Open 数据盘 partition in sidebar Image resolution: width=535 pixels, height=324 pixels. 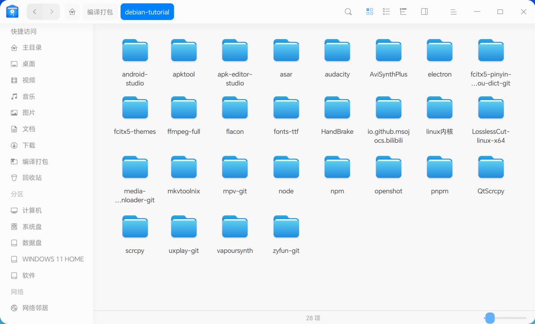coord(47,243)
